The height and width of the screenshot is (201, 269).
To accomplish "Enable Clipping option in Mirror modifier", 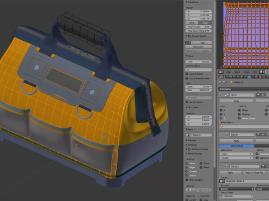I will pos(239,114).
